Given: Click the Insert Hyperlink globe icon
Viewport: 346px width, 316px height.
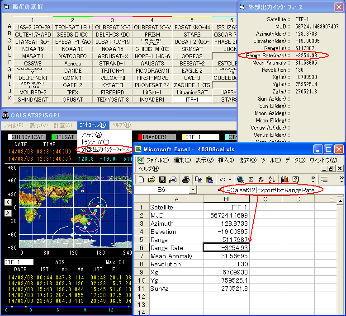Looking at the screenshot, I should point(240,180).
